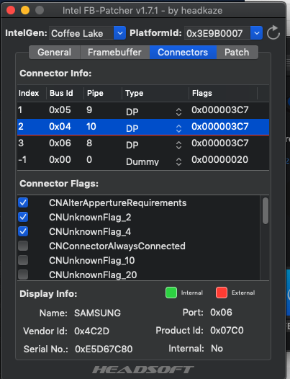Click the red External color swatch

(x=222, y=293)
